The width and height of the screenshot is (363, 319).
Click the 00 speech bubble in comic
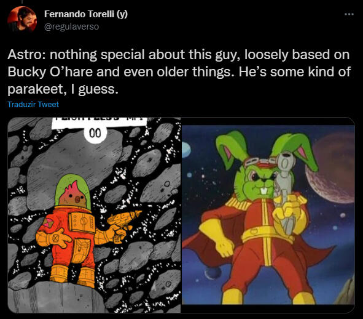(x=95, y=134)
